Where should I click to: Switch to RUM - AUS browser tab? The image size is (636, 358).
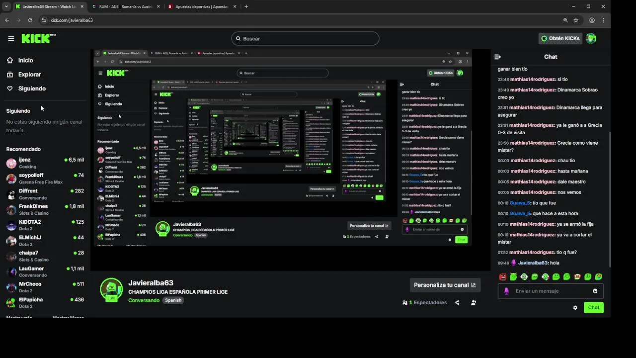[x=125, y=6]
